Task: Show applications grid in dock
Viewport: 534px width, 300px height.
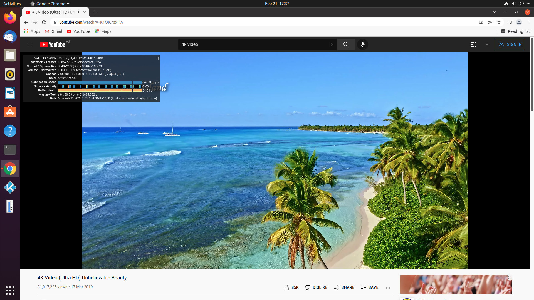Action: pos(10,290)
